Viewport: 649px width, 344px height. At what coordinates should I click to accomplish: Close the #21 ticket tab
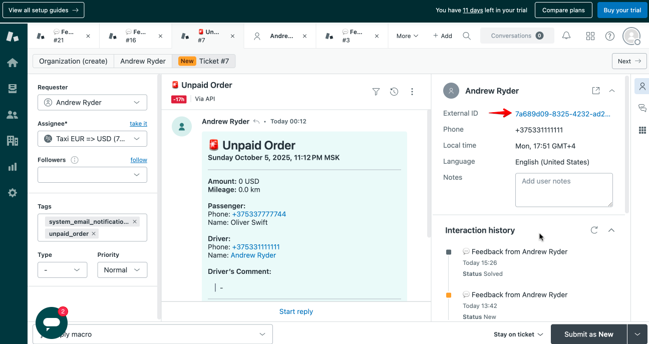click(x=88, y=36)
